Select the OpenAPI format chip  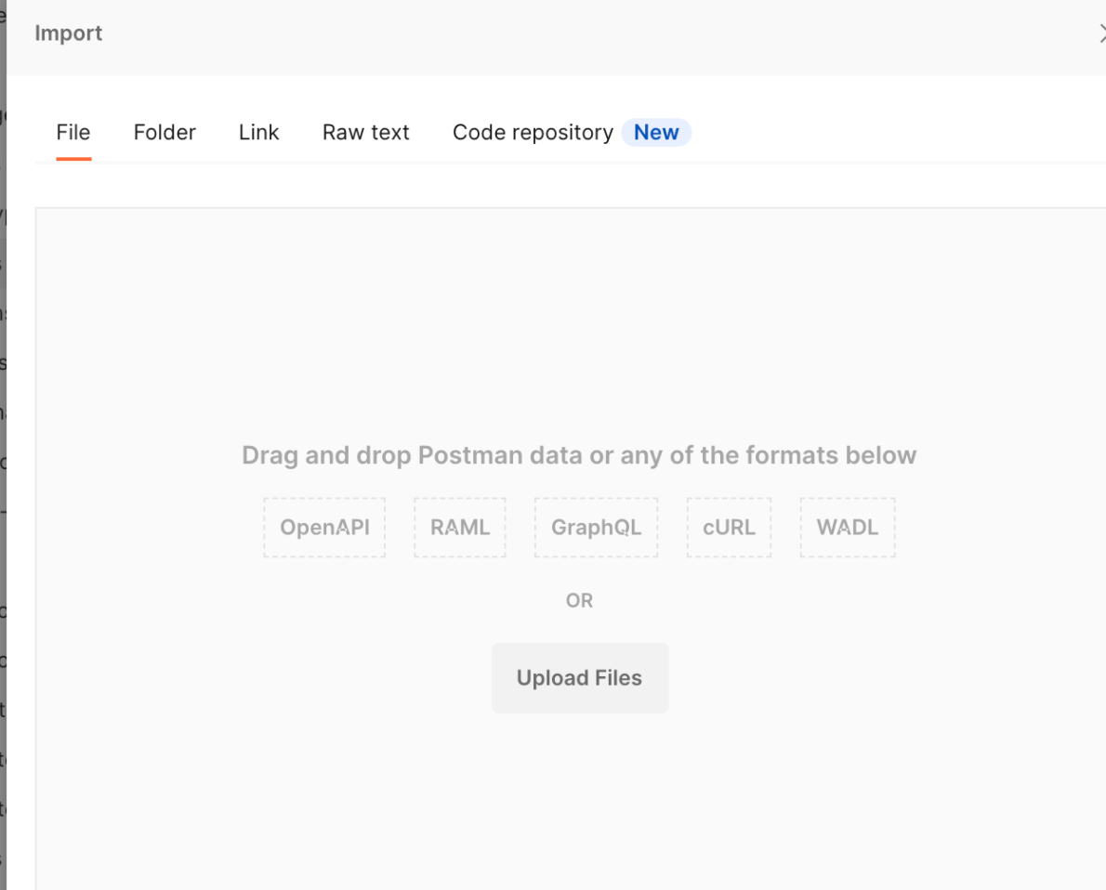323,527
